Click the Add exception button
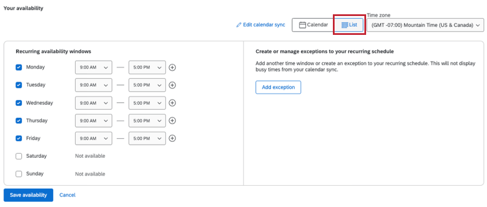The image size is (487, 207). 278,87
